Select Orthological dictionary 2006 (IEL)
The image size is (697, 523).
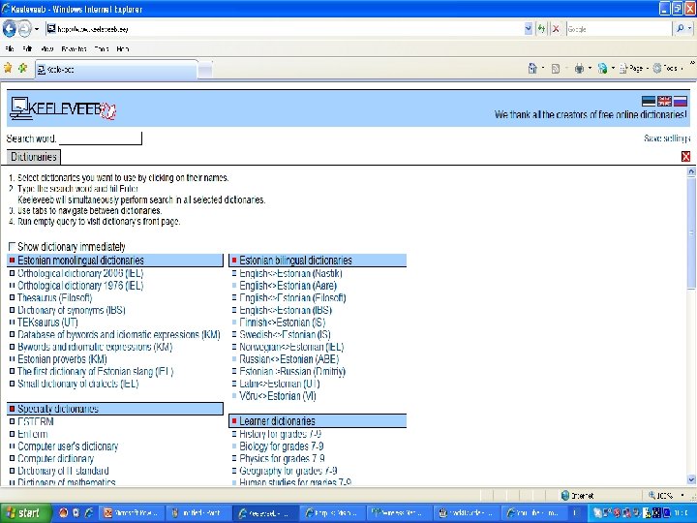80,273
